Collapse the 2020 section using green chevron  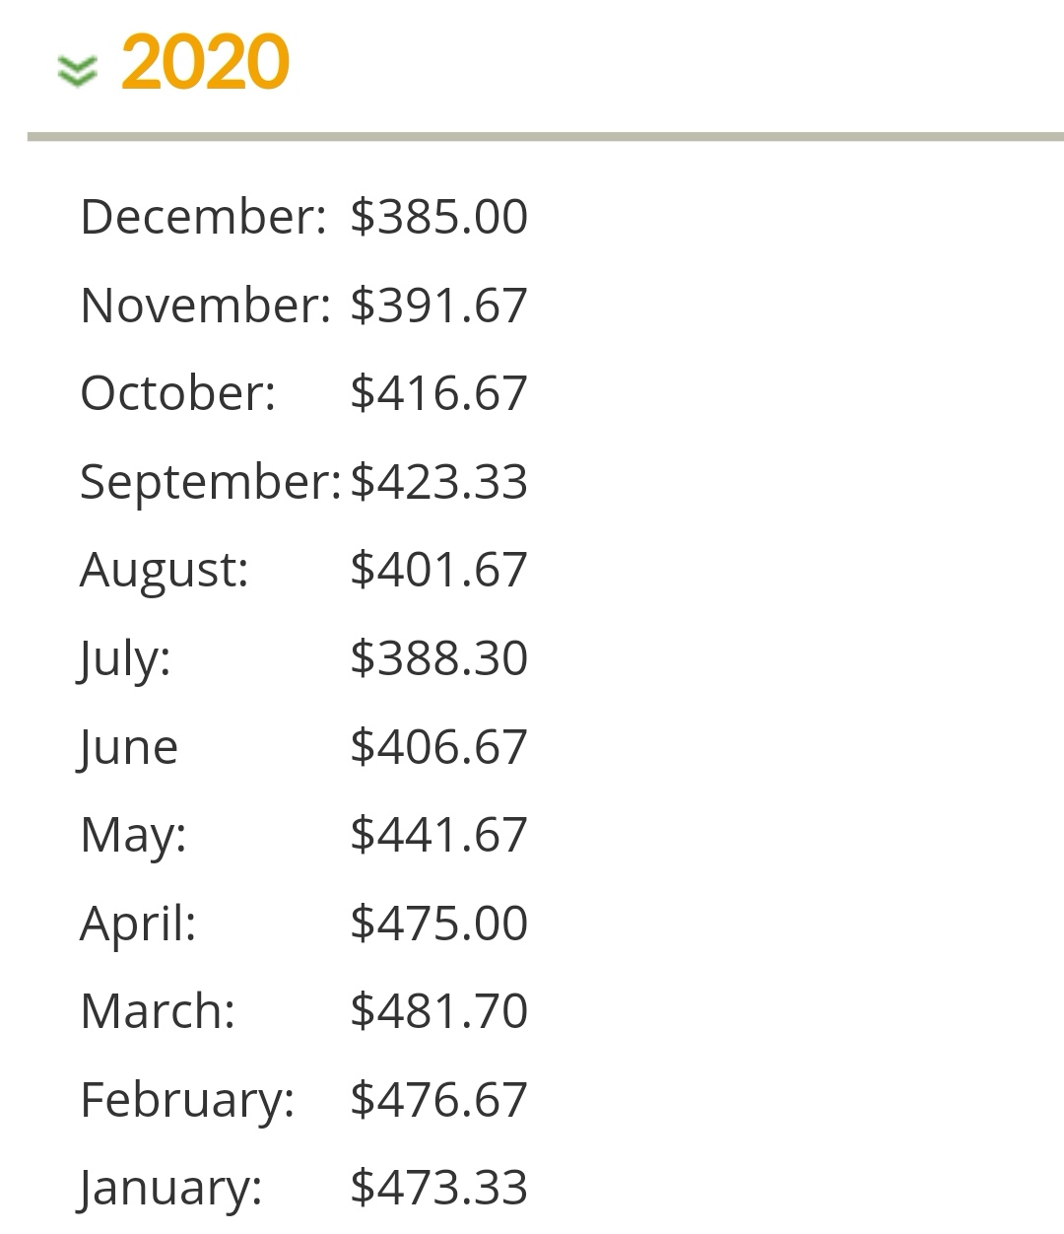pyautogui.click(x=77, y=70)
